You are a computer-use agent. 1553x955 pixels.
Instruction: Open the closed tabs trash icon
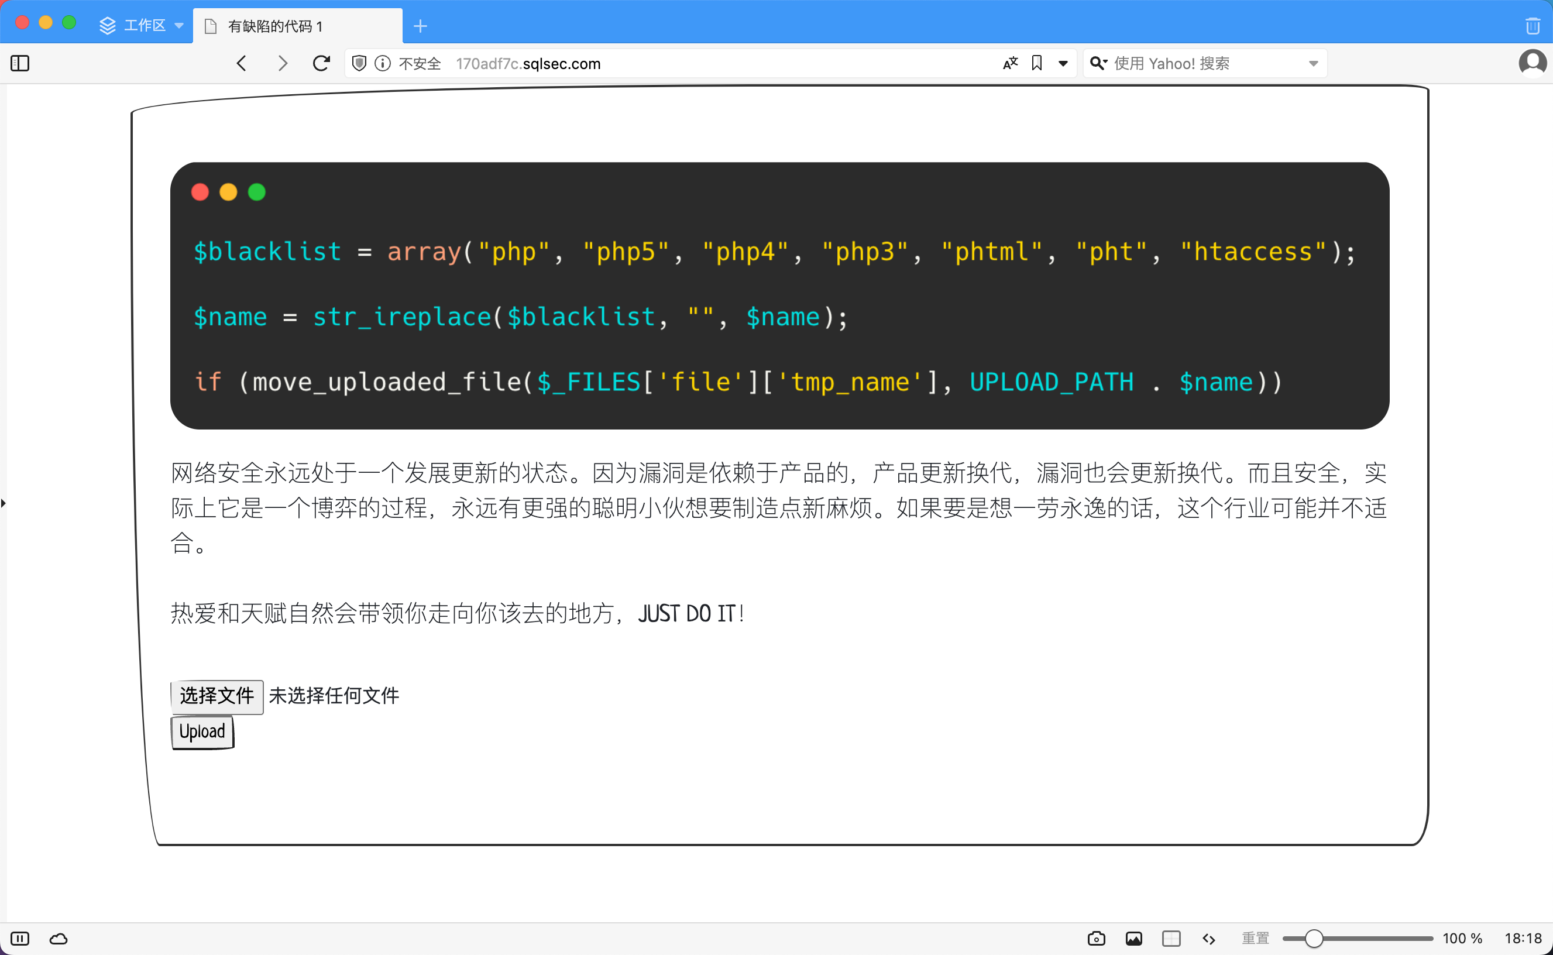coord(1533,26)
